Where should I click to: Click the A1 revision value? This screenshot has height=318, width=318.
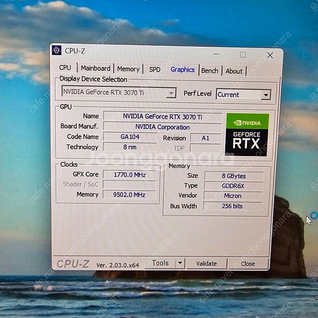click(x=206, y=138)
